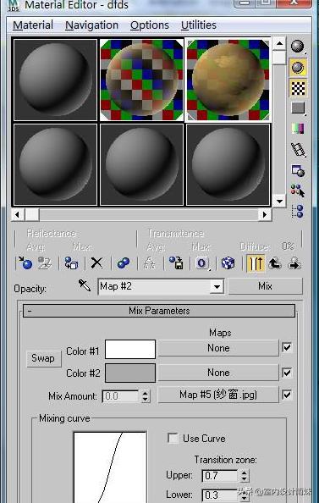Open the Material/Map Navigator icon
This screenshot has height=503, width=319.
click(x=298, y=211)
